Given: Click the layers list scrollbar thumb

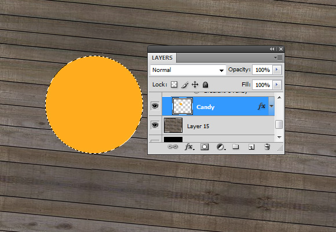Looking at the screenshot, I should click(x=279, y=125).
